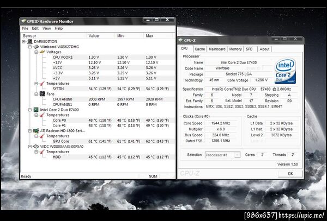Click the Multiplier value x 6.0
Viewport: 327px width, 221px height.
pyautogui.click(x=221, y=129)
